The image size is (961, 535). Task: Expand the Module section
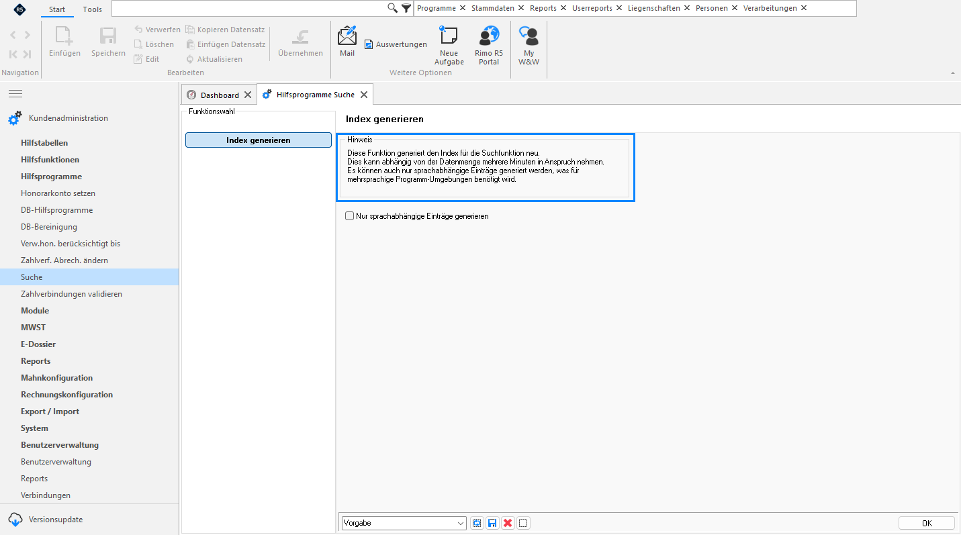35,311
